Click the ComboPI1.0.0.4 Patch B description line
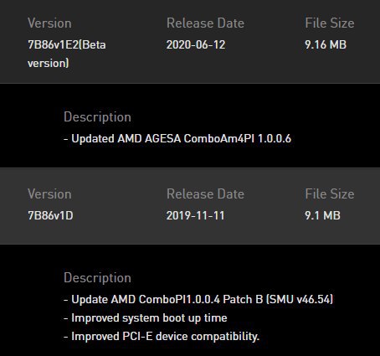The height and width of the screenshot is (356, 380). pyautogui.click(x=198, y=299)
